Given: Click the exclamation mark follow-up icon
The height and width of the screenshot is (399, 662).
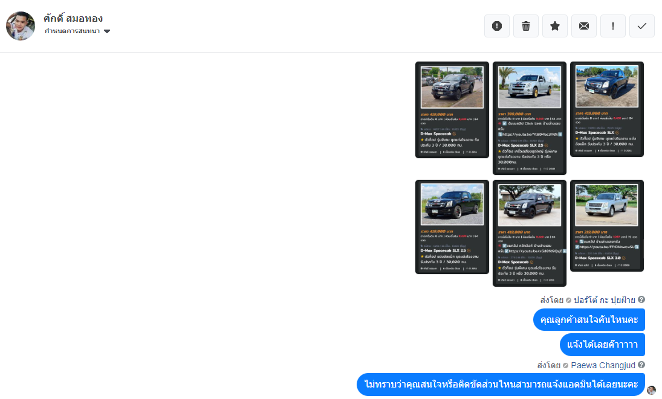Looking at the screenshot, I should coord(613,26).
